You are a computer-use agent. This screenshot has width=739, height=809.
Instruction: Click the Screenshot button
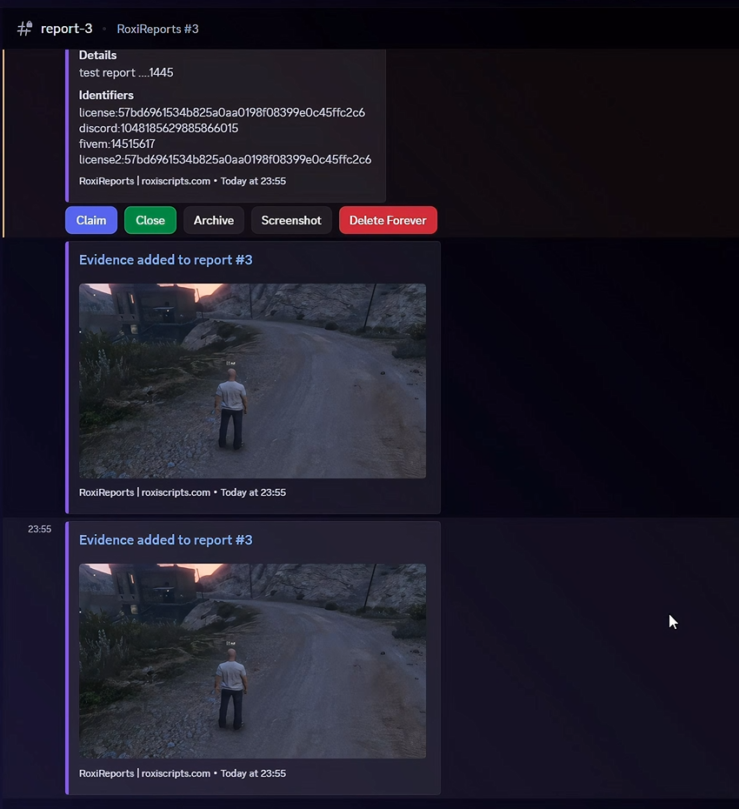(291, 220)
